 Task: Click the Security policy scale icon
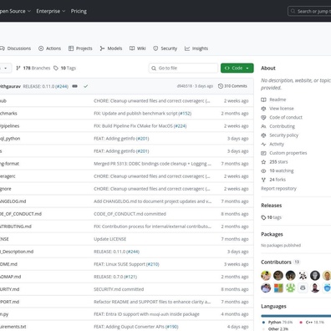(263, 135)
